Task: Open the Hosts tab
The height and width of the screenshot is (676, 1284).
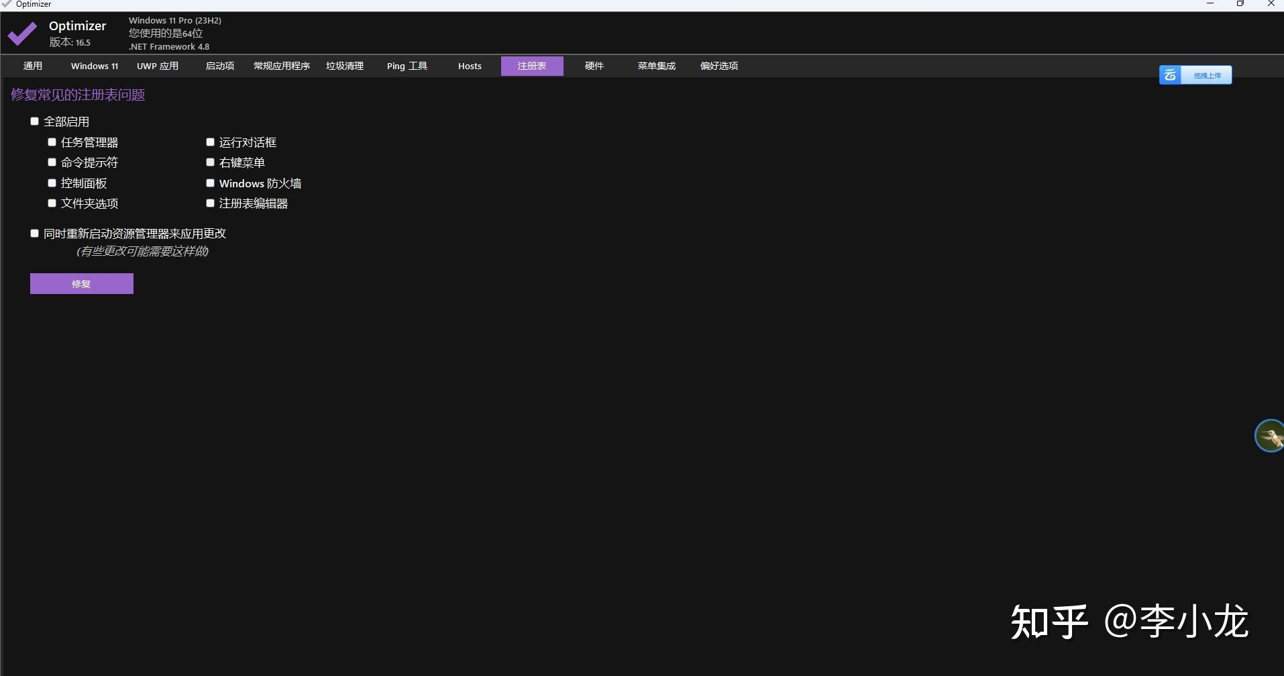Action: coord(470,66)
